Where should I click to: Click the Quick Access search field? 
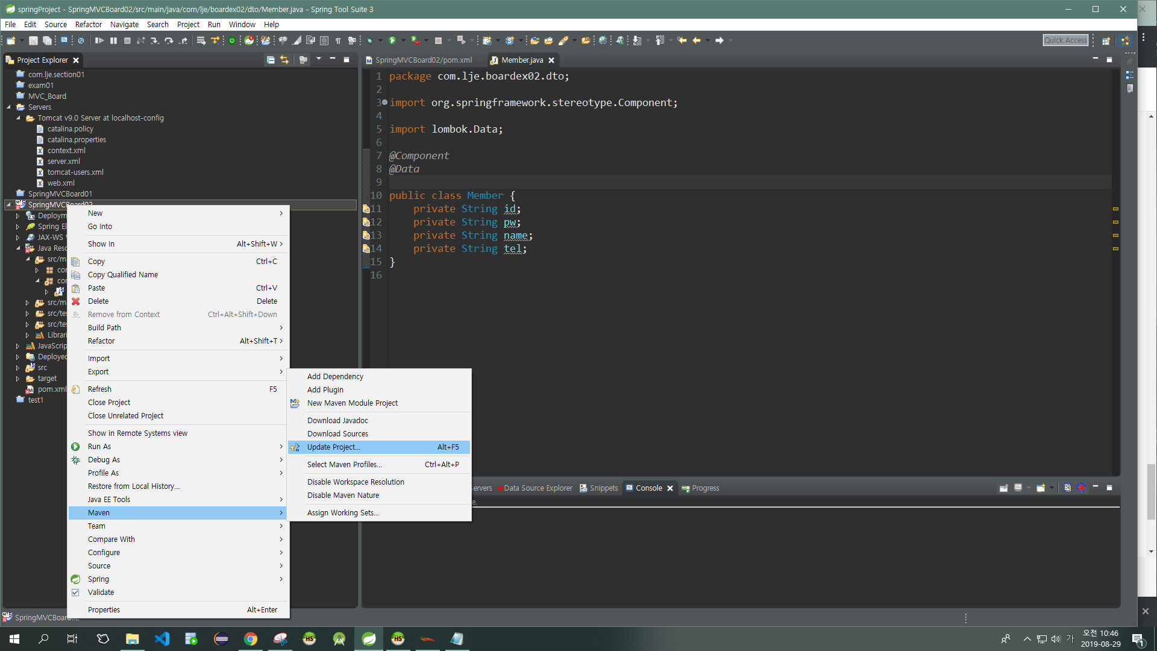point(1065,40)
